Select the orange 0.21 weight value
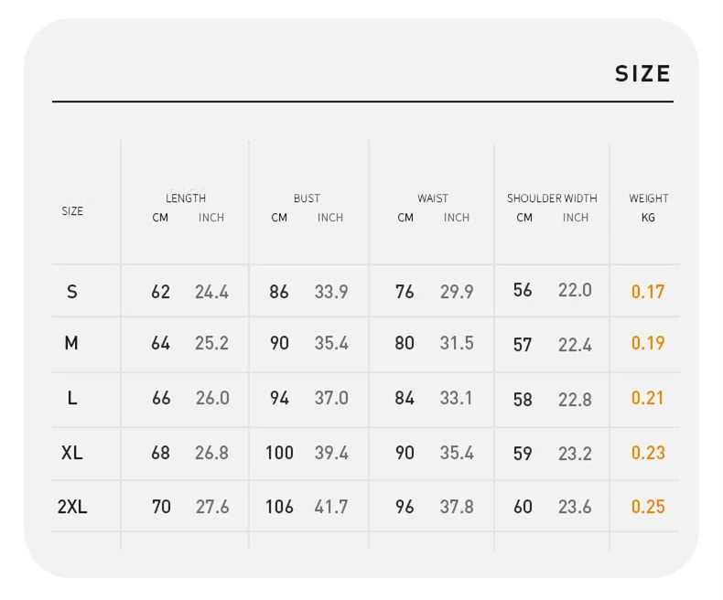The image size is (723, 600). point(648,398)
